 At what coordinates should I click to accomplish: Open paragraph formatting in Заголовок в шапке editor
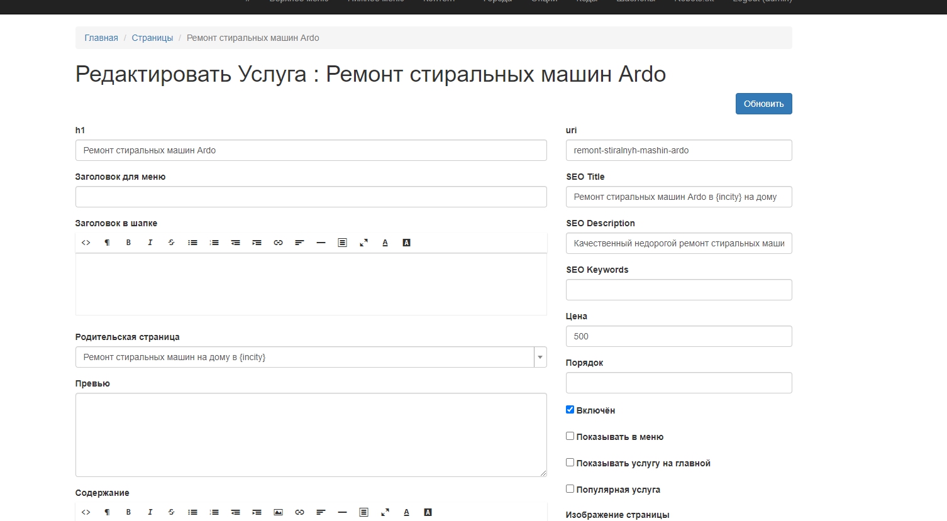click(x=108, y=243)
